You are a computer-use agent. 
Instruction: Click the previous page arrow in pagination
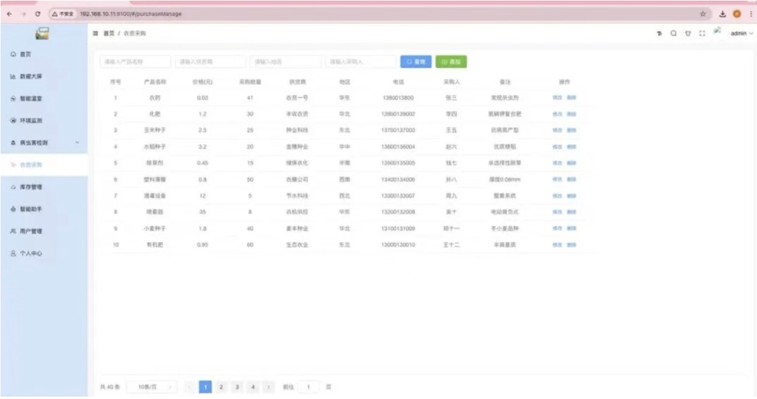tap(189, 387)
